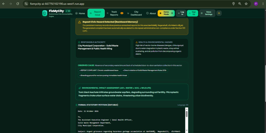Screen dimensions: 266x133
Task: Open the Chrome profile avatar P
Action: pyautogui.click(x=256, y=4)
